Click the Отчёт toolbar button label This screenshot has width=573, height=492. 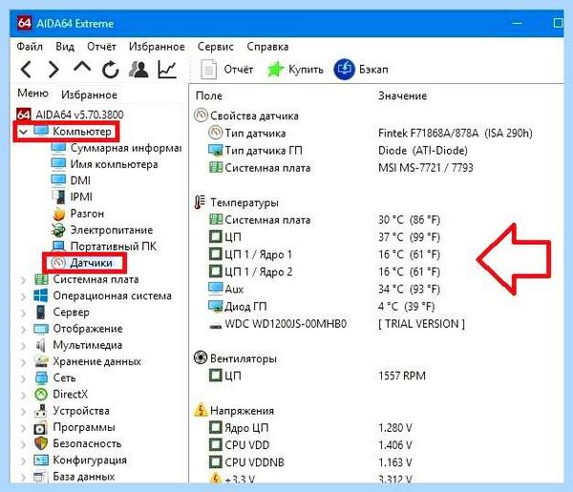click(238, 70)
